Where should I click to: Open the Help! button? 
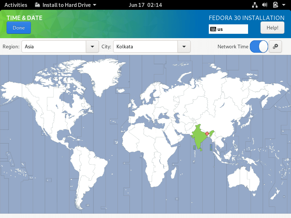272,28
